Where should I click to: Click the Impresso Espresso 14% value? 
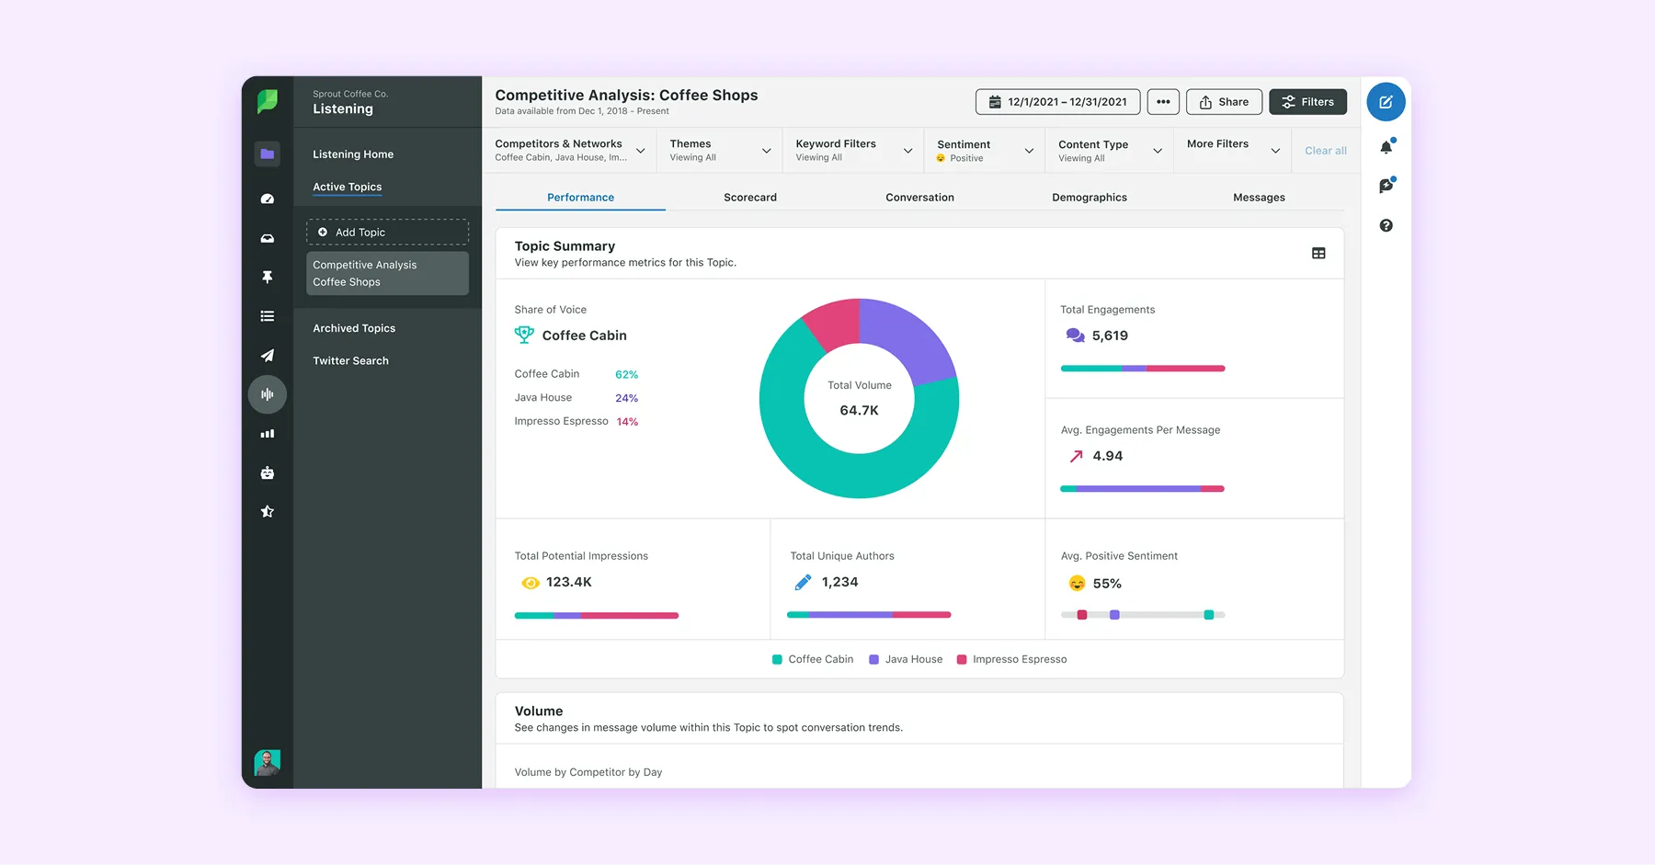point(627,422)
